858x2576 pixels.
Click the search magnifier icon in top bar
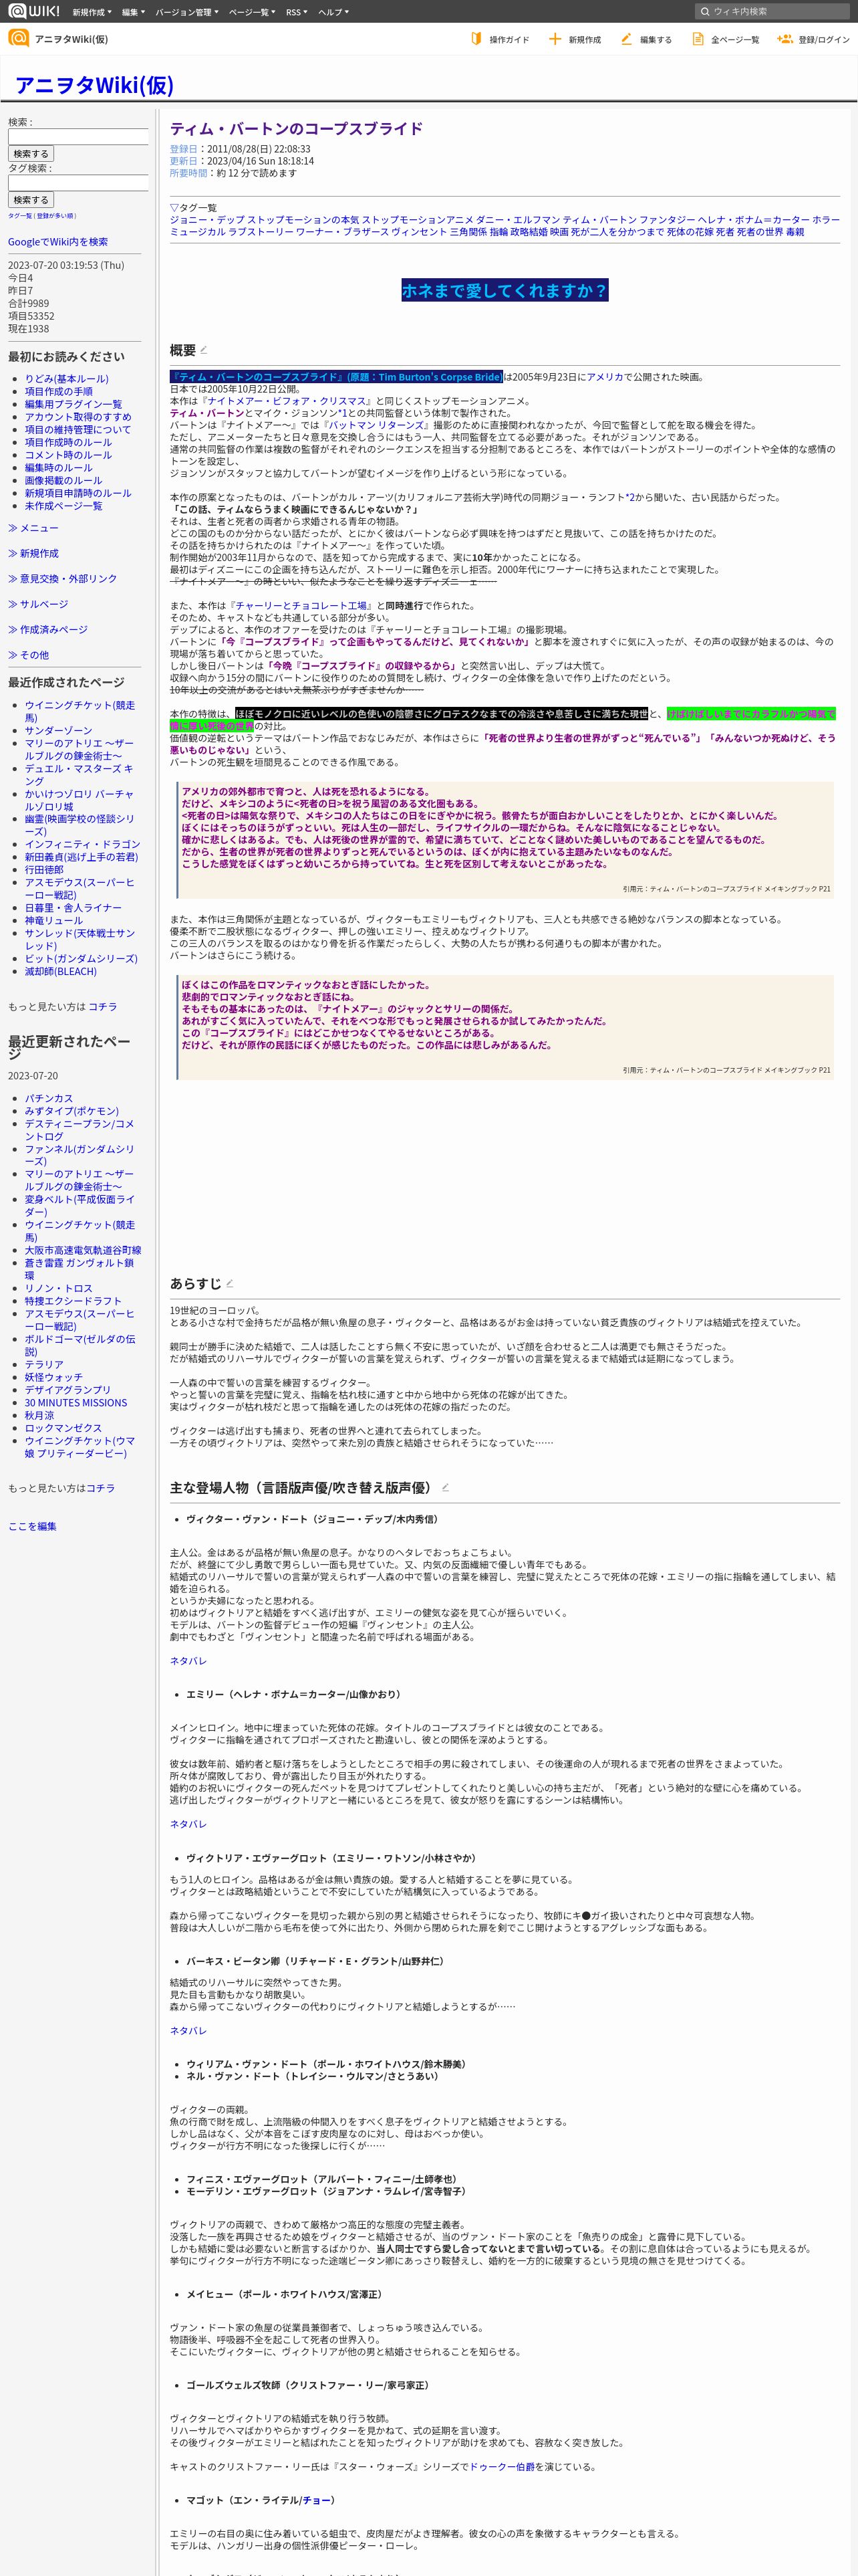click(705, 11)
